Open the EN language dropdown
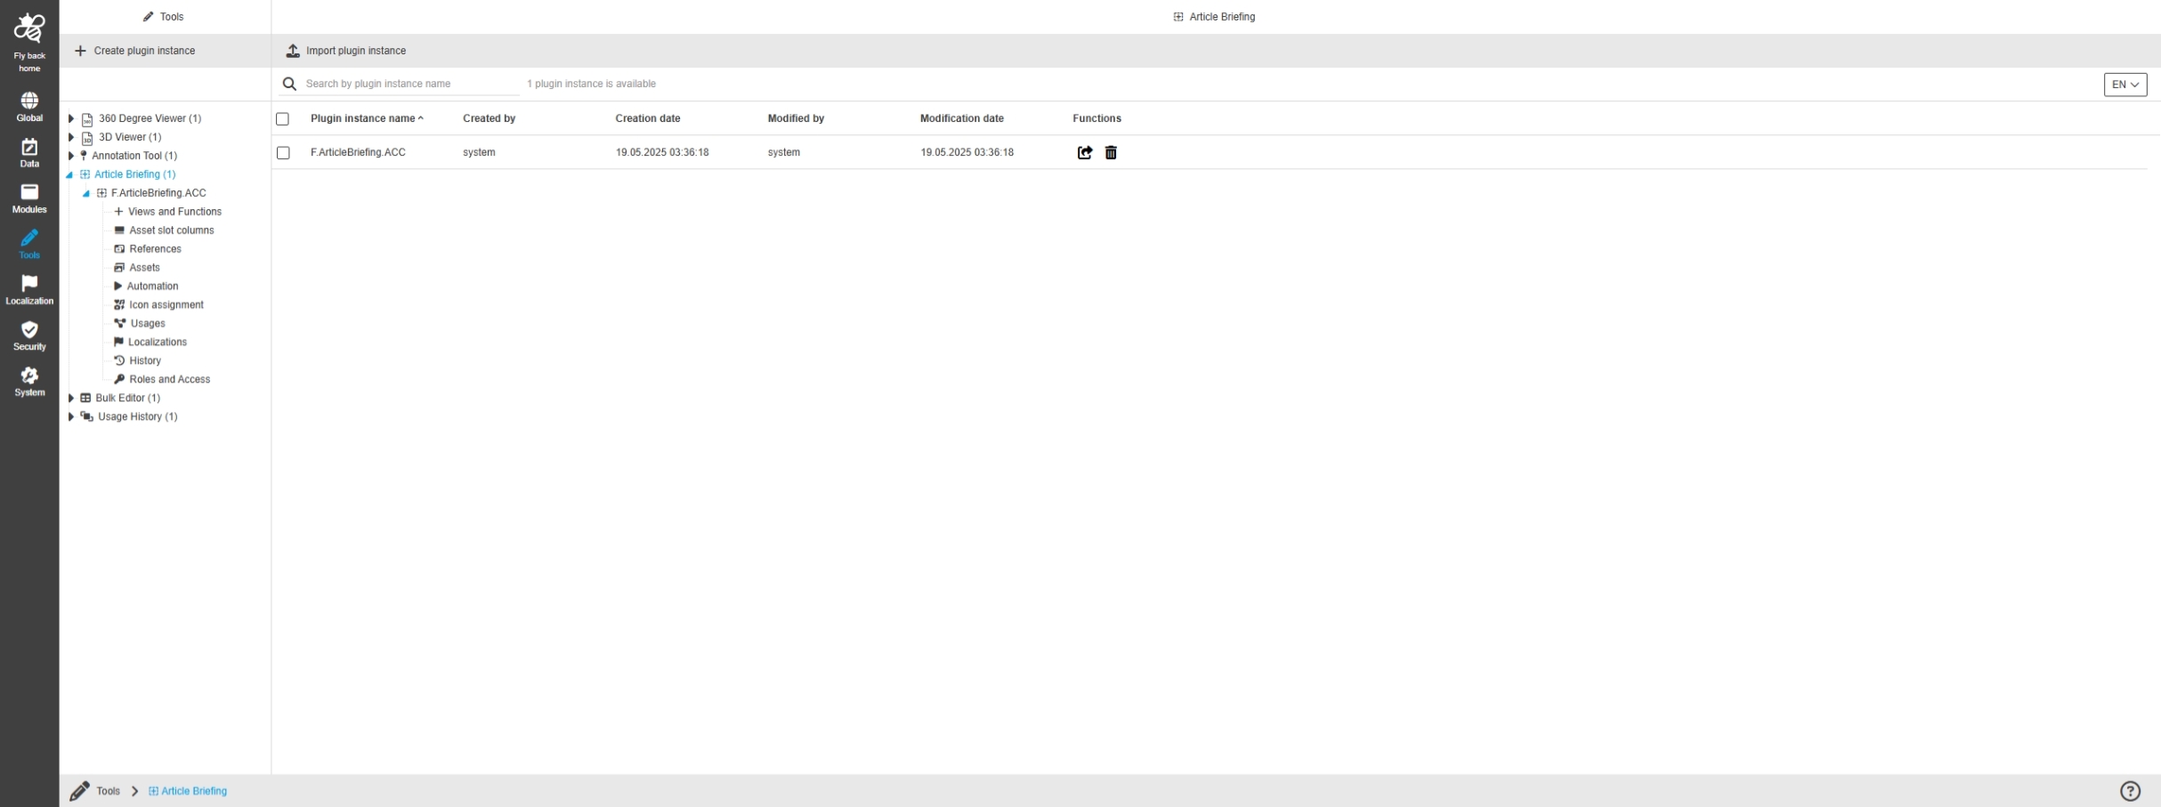The image size is (2161, 807). click(x=2125, y=85)
